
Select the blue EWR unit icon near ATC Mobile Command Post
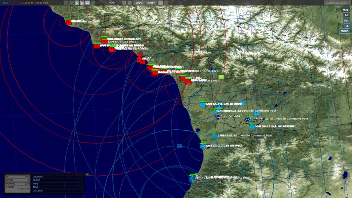click(215, 135)
